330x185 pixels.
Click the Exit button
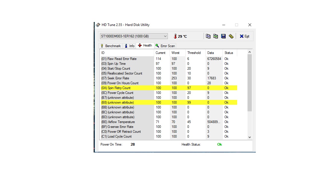point(245,36)
